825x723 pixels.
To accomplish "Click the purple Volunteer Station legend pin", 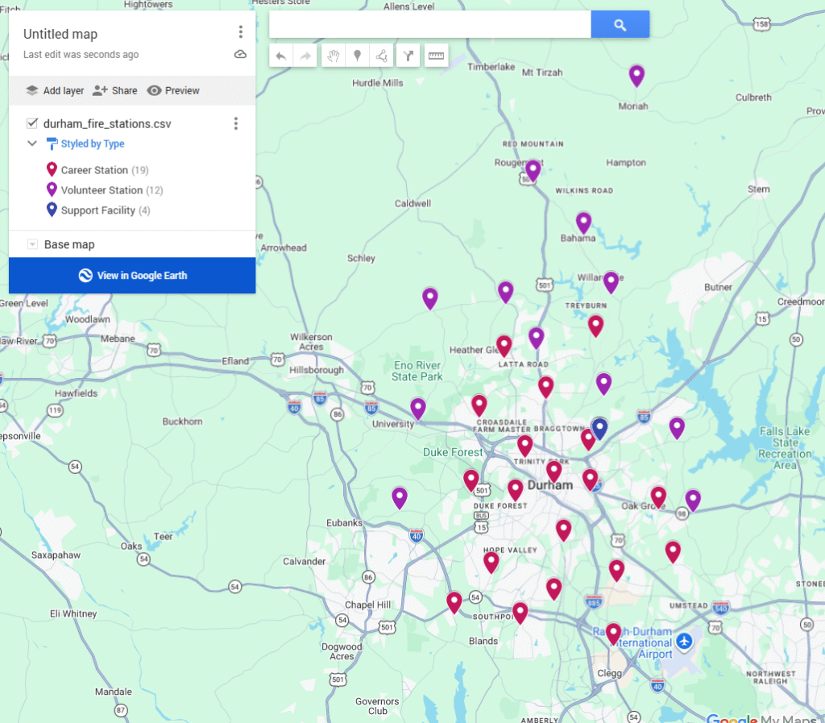I will (x=52, y=189).
